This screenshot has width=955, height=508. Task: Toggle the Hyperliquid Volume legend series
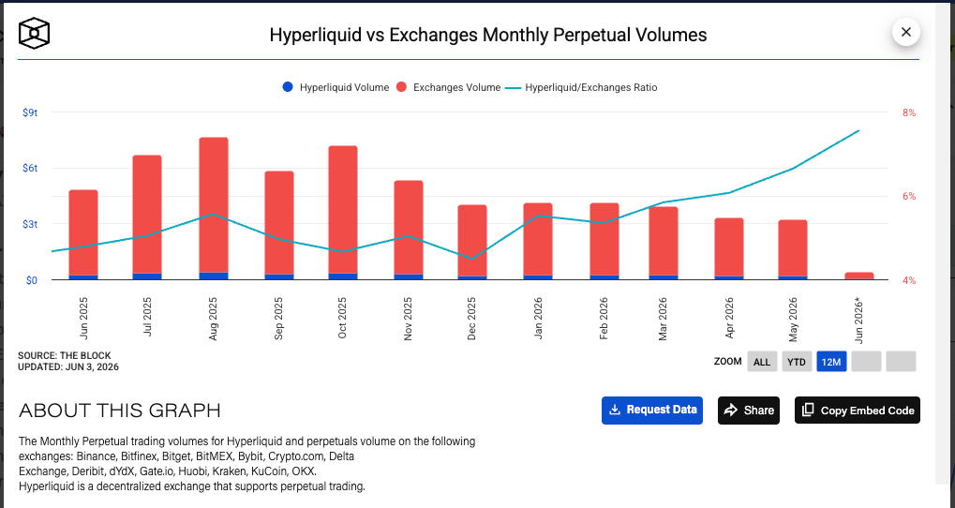pyautogui.click(x=336, y=87)
